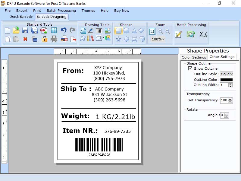241x181 pixels.
Task: Switch to the Quick Barcode tab
Action: pyautogui.click(x=21, y=17)
